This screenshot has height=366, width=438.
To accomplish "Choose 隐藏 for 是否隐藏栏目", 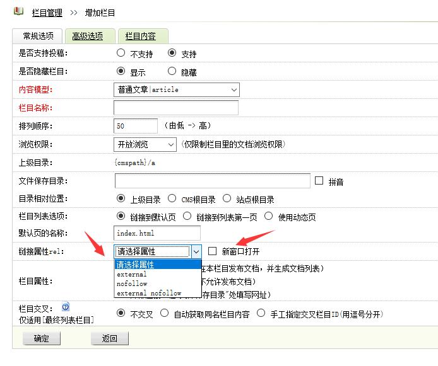I will [172, 71].
